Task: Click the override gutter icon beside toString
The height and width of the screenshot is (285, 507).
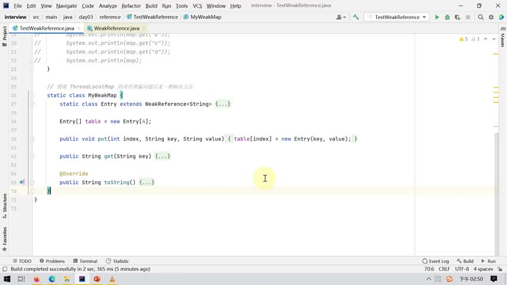Action: point(22,182)
